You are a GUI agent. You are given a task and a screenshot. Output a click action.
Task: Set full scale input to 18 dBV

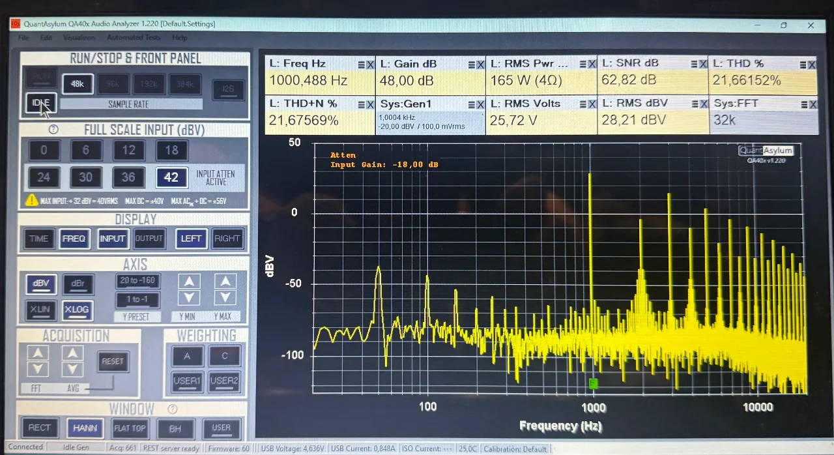point(171,151)
